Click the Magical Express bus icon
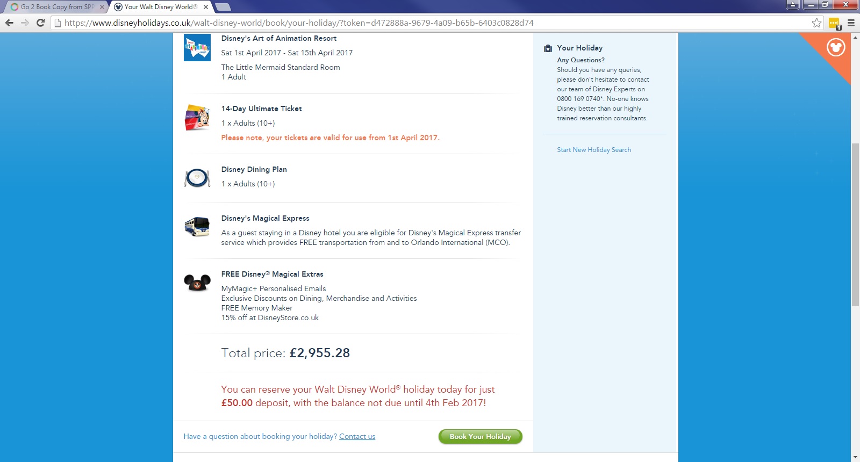 (197, 227)
